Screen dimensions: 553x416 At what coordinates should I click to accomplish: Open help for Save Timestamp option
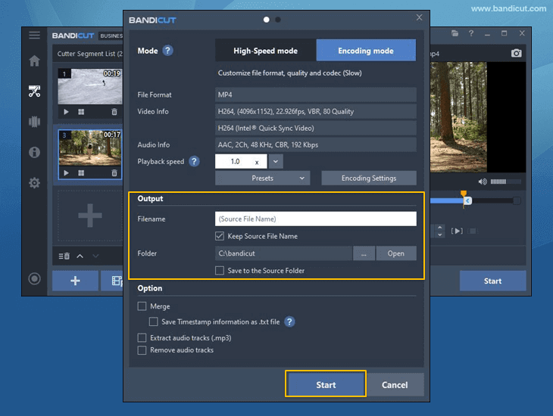click(289, 321)
